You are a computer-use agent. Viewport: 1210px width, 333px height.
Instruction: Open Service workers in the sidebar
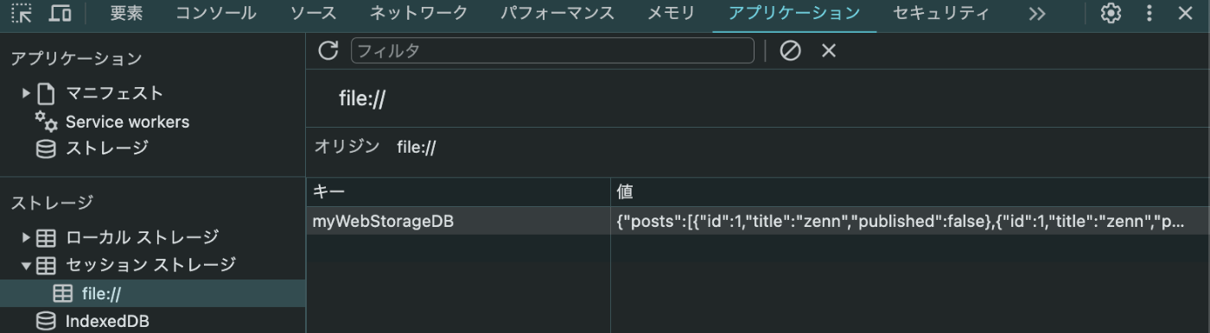pyautogui.click(x=127, y=122)
